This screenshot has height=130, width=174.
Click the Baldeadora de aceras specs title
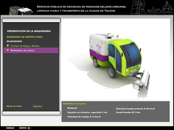click(x=74, y=104)
